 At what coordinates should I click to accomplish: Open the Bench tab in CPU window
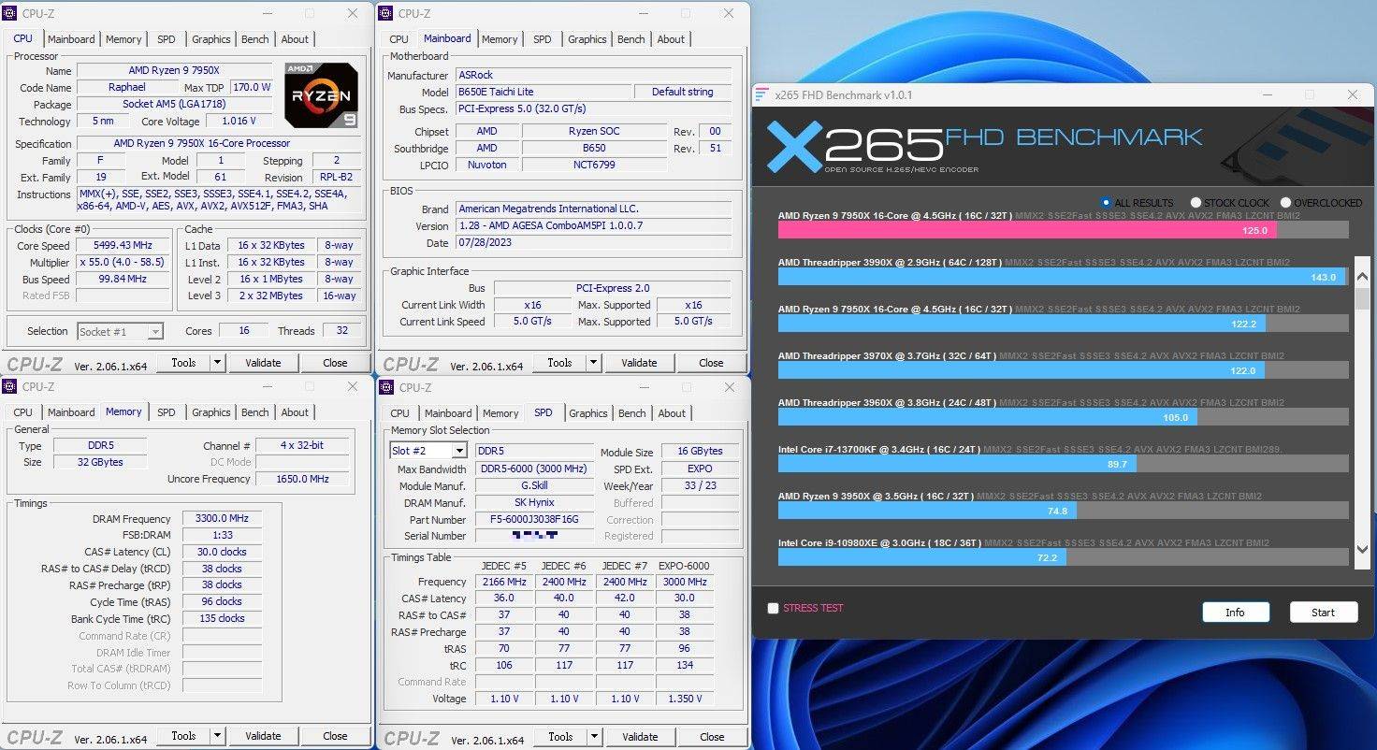point(254,39)
